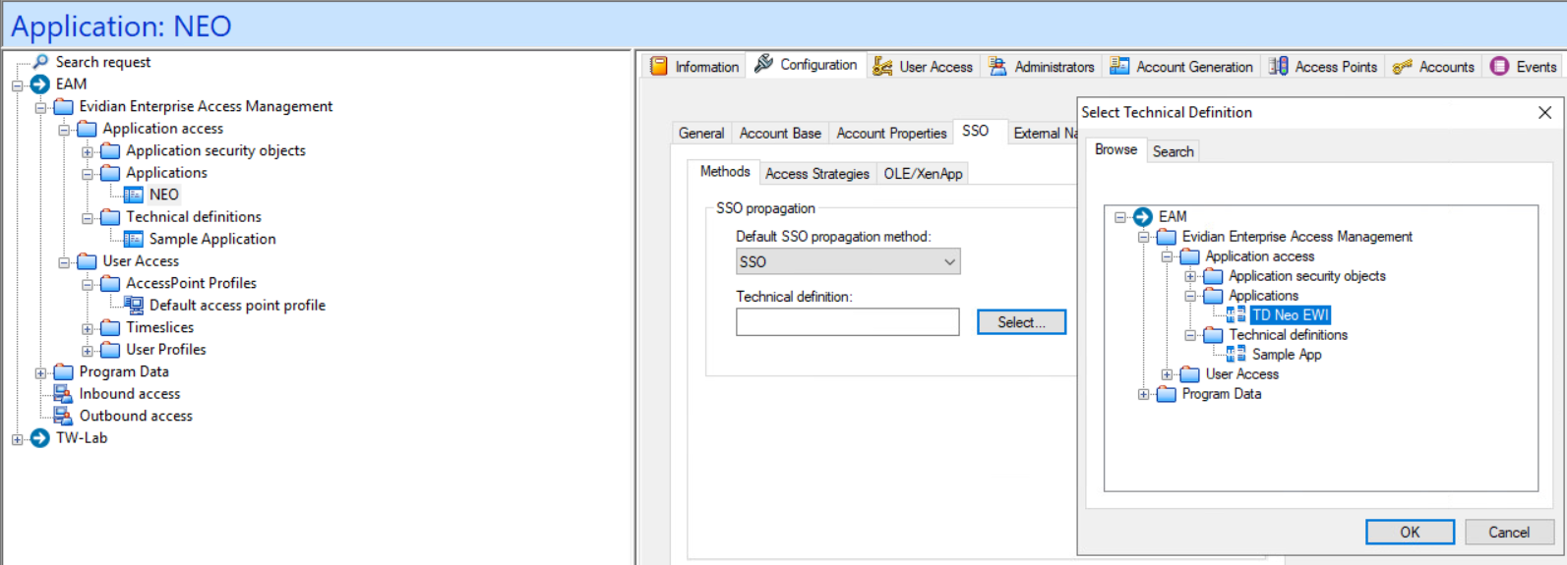This screenshot has height=565, width=1567.
Task: Click the Sample App icon in dialog
Action: click(x=1236, y=355)
